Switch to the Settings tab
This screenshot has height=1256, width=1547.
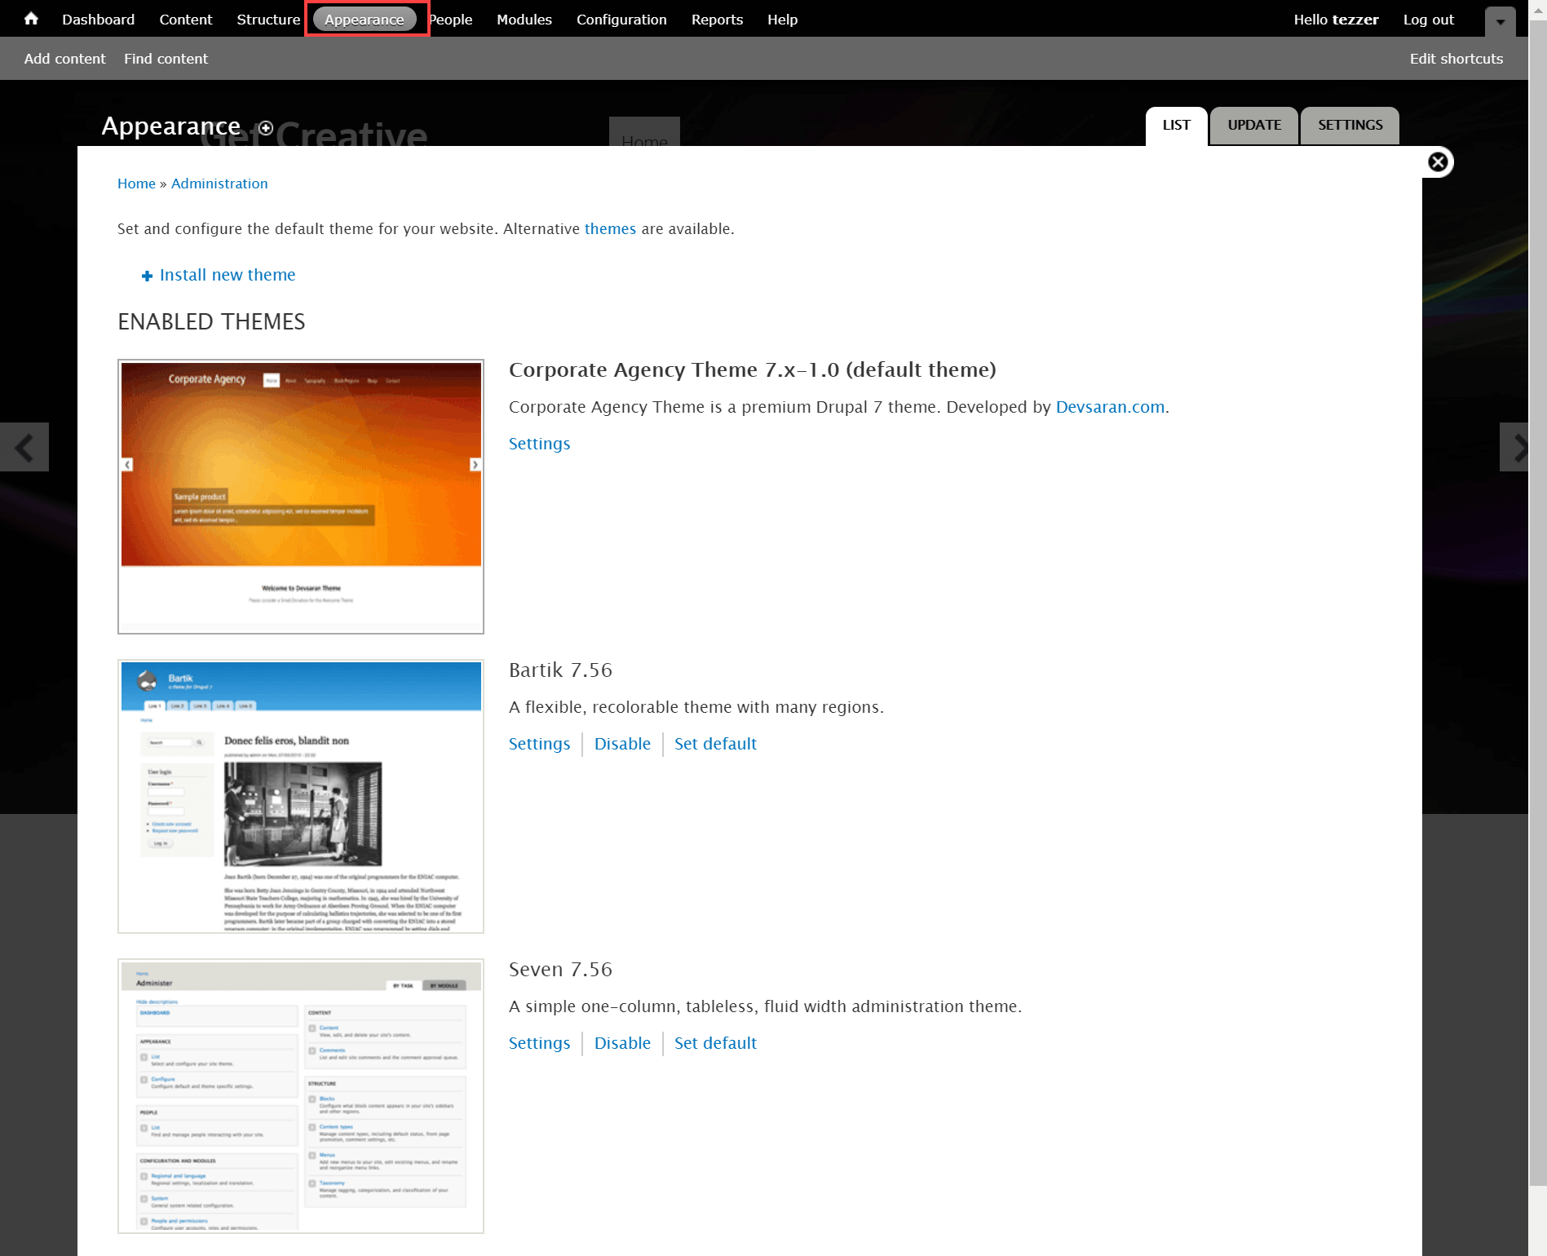[x=1350, y=126]
